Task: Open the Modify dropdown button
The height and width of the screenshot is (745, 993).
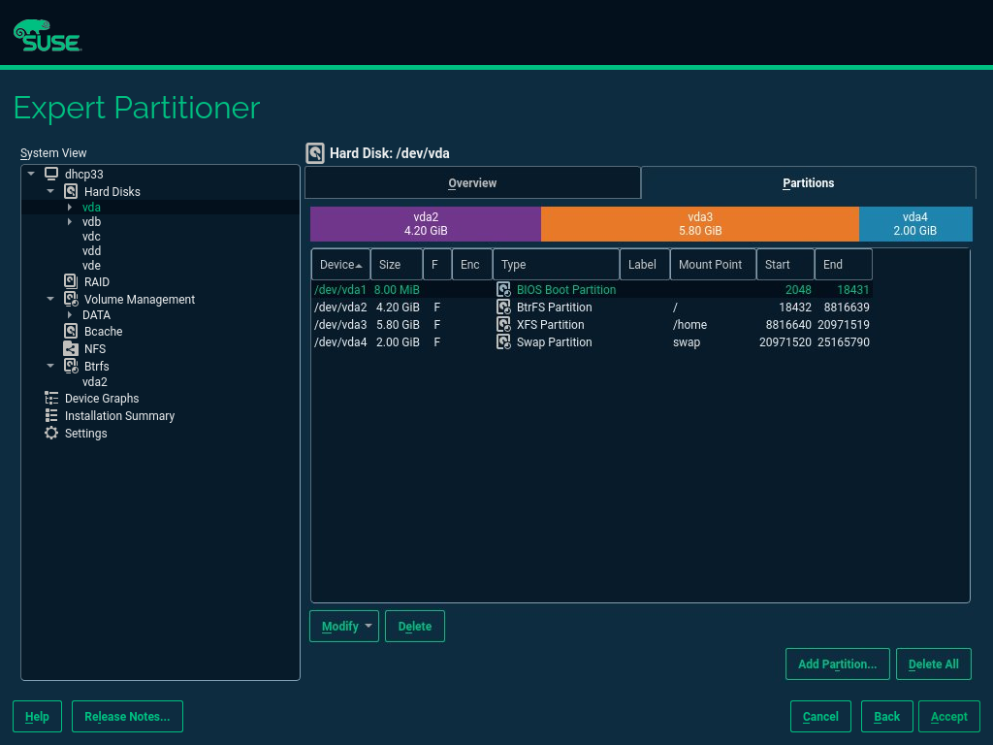Action: pyautogui.click(x=343, y=626)
